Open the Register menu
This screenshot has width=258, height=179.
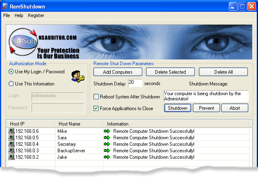point(36,15)
